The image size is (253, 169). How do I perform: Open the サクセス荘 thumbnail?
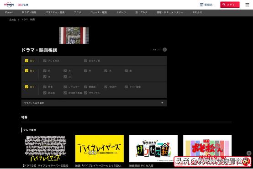153,148
